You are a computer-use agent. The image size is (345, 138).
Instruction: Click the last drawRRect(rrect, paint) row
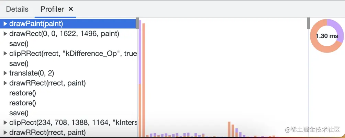tap(68, 133)
